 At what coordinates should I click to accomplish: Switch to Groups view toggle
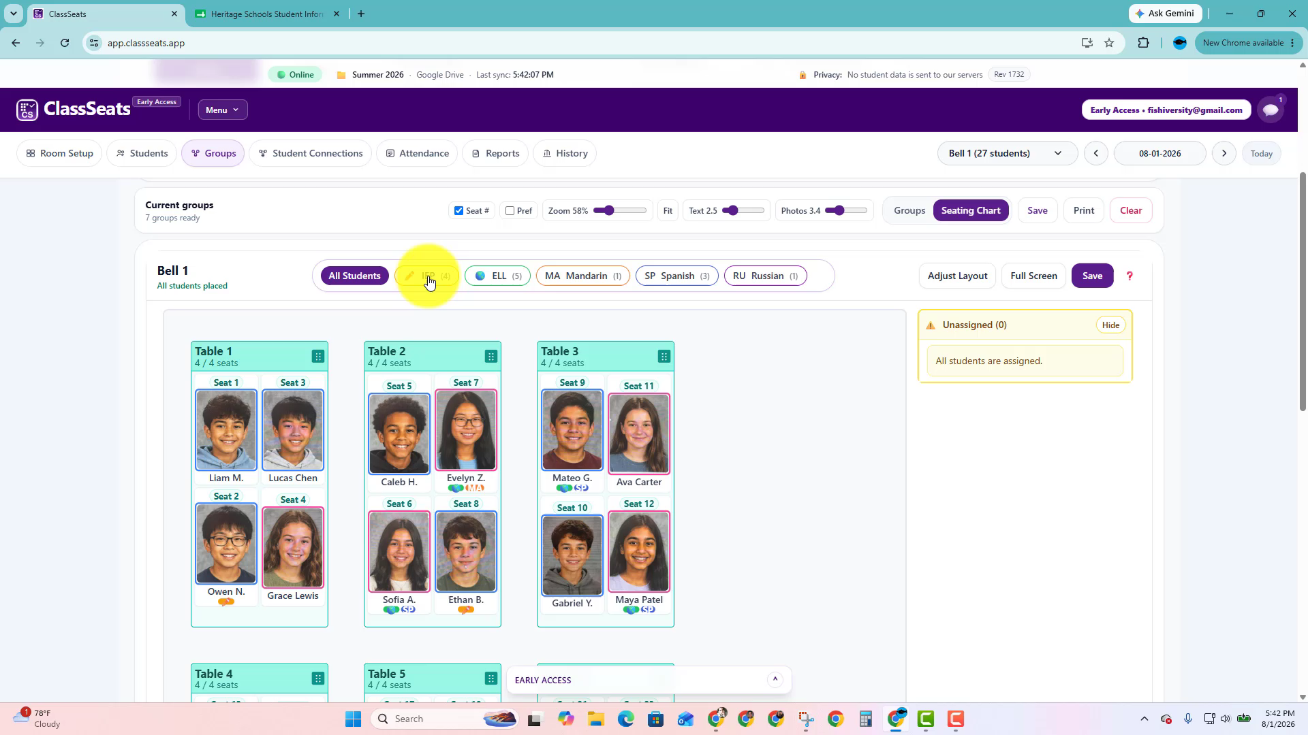[909, 210]
